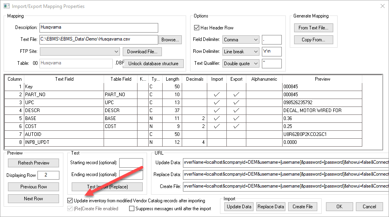Click preview value 098526235792
This screenshot has width=389, height=217.
point(298,103)
